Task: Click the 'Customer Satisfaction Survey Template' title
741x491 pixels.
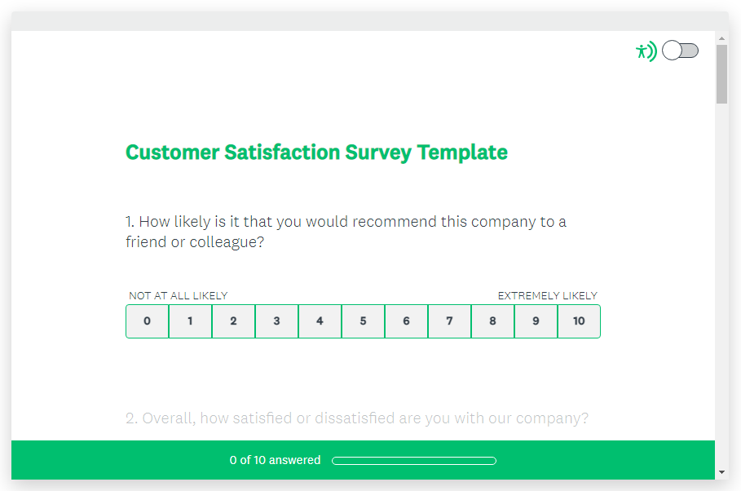Action: pyautogui.click(x=316, y=152)
